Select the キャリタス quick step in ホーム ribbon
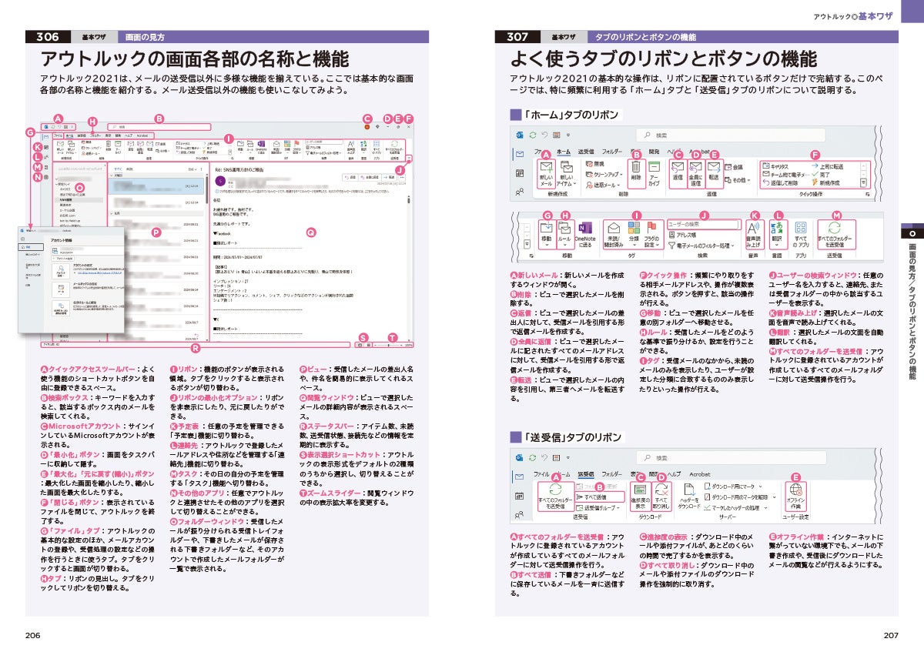 point(776,166)
